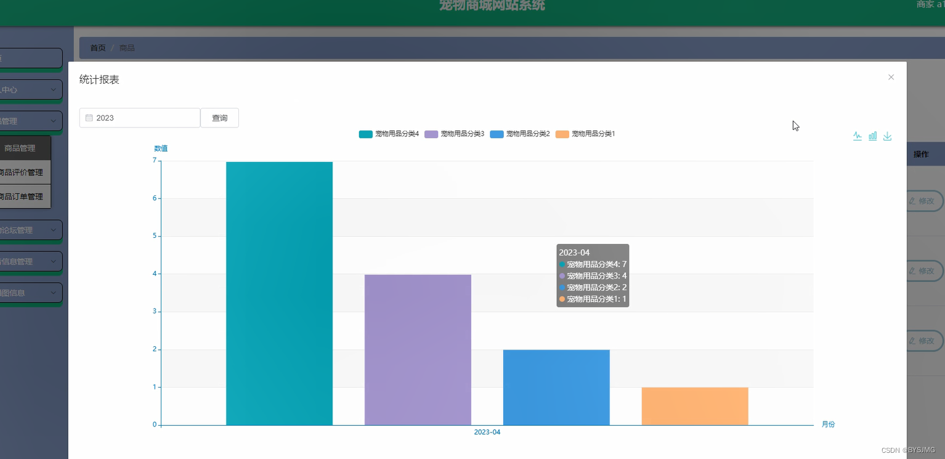Screen dimensions: 945x459
Task: Click the 查询 button
Action: click(x=220, y=118)
